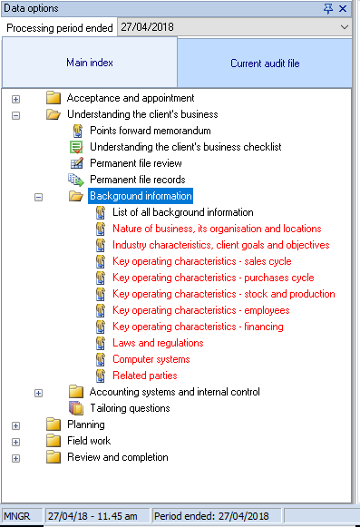Open Understanding the client's business checklist
The width and height of the screenshot is (360, 527).
click(x=186, y=147)
